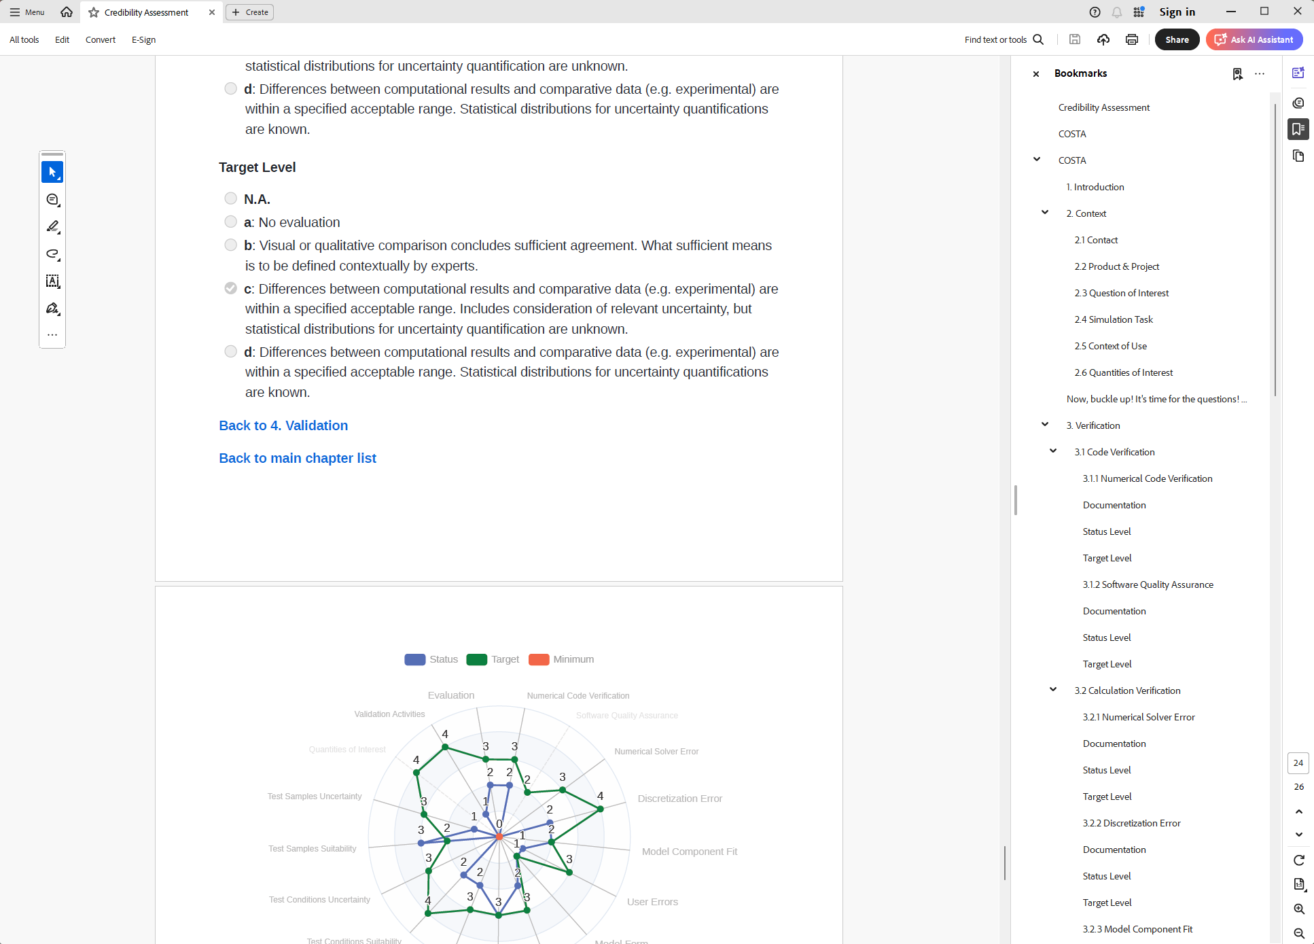The width and height of the screenshot is (1314, 944).
Task: Star the Credibility Assessment tab
Action: [94, 12]
